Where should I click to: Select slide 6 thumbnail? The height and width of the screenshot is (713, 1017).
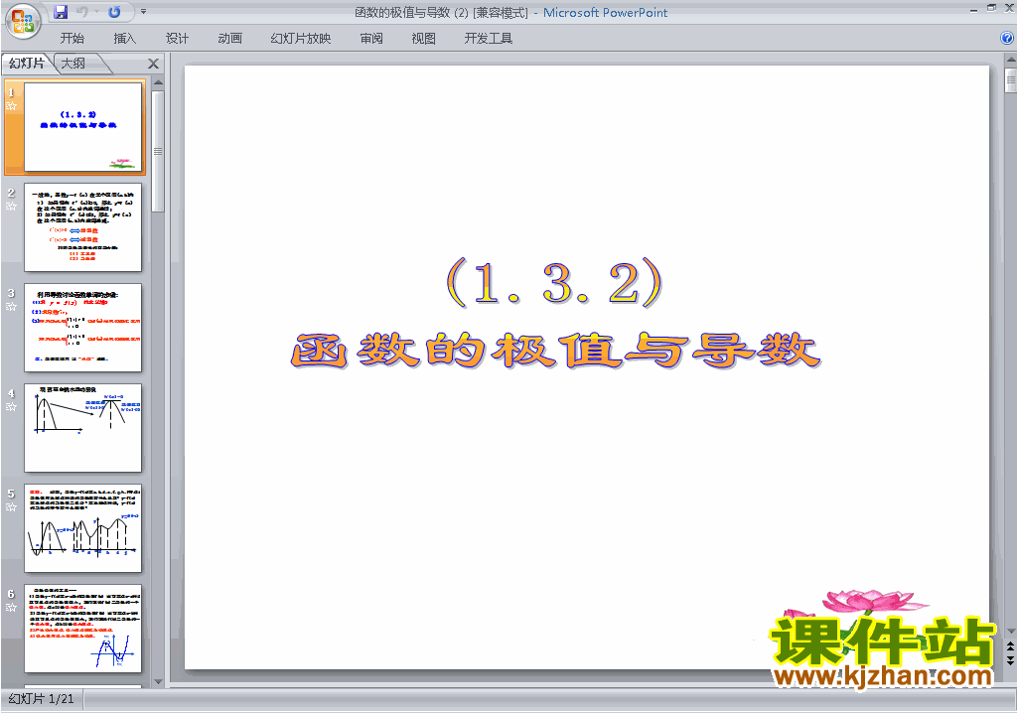pos(83,629)
